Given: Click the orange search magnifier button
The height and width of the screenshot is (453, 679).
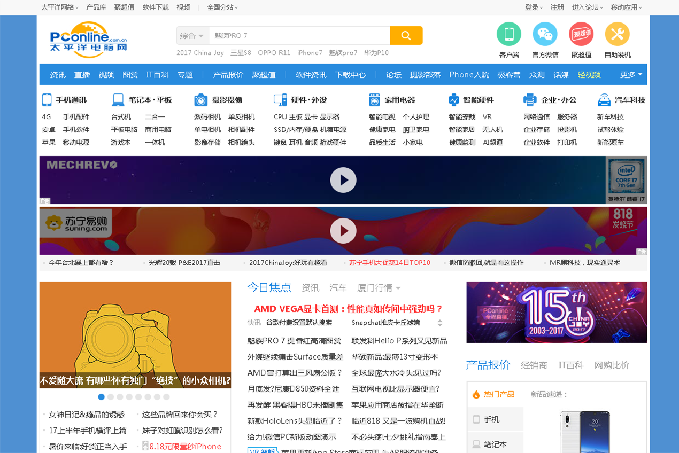Looking at the screenshot, I should coord(406,36).
